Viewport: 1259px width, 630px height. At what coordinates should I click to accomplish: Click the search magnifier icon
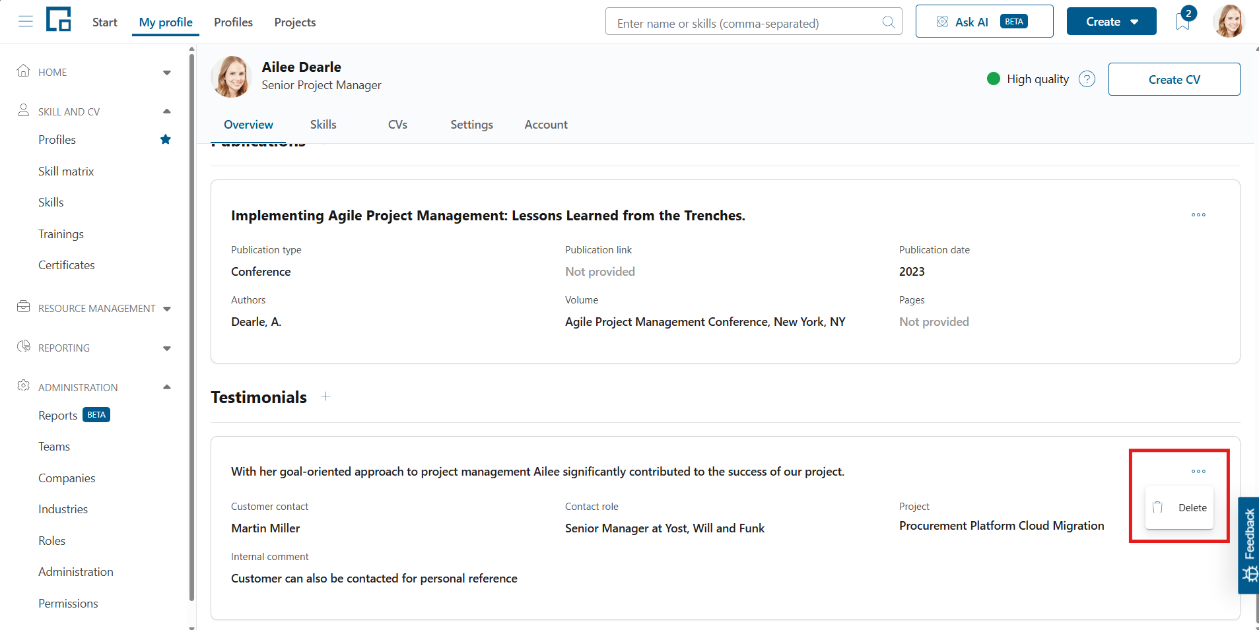pos(889,22)
